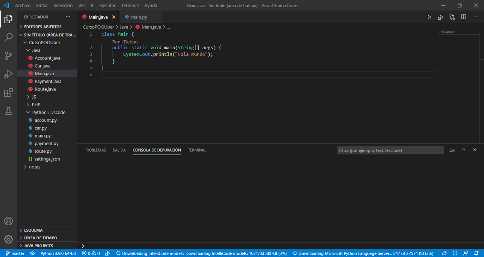Open notifications bell in status bar
This screenshot has height=257, width=484.
pos(476,253)
